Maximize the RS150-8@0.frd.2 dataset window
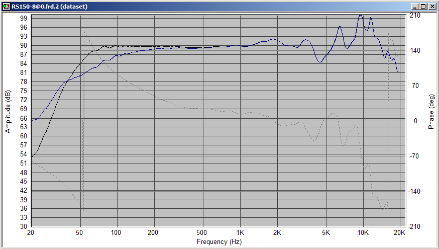 (423, 7)
